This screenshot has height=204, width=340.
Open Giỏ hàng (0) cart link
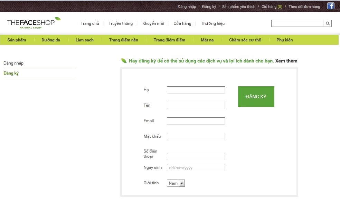(x=272, y=7)
